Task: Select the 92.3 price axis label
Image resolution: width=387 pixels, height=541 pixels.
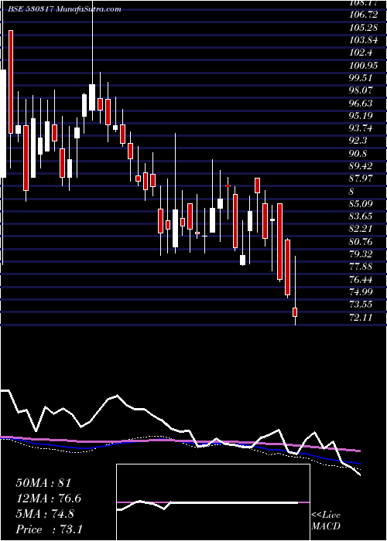Action: coord(359,141)
